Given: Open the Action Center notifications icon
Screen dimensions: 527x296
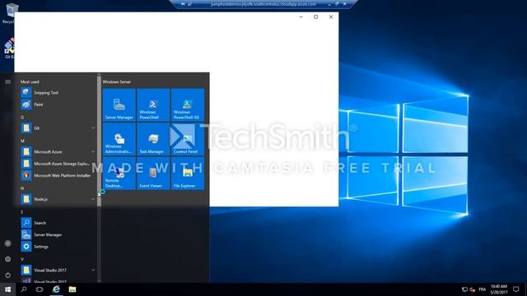Looking at the screenshot, I should pyautogui.click(x=516, y=289).
